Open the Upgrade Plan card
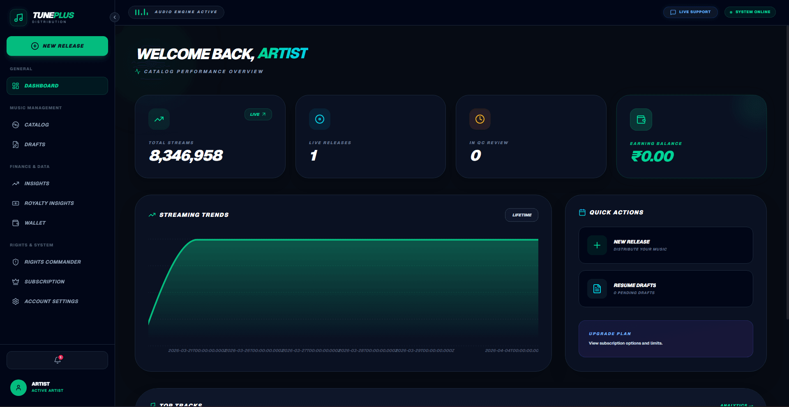 pyautogui.click(x=665, y=338)
